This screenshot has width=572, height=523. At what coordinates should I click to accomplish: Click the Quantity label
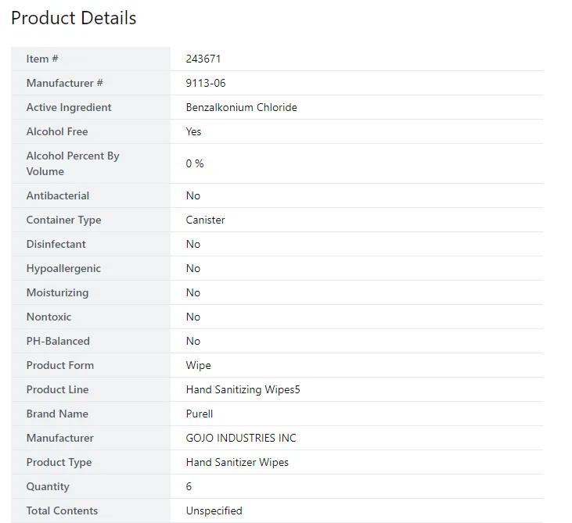48,486
